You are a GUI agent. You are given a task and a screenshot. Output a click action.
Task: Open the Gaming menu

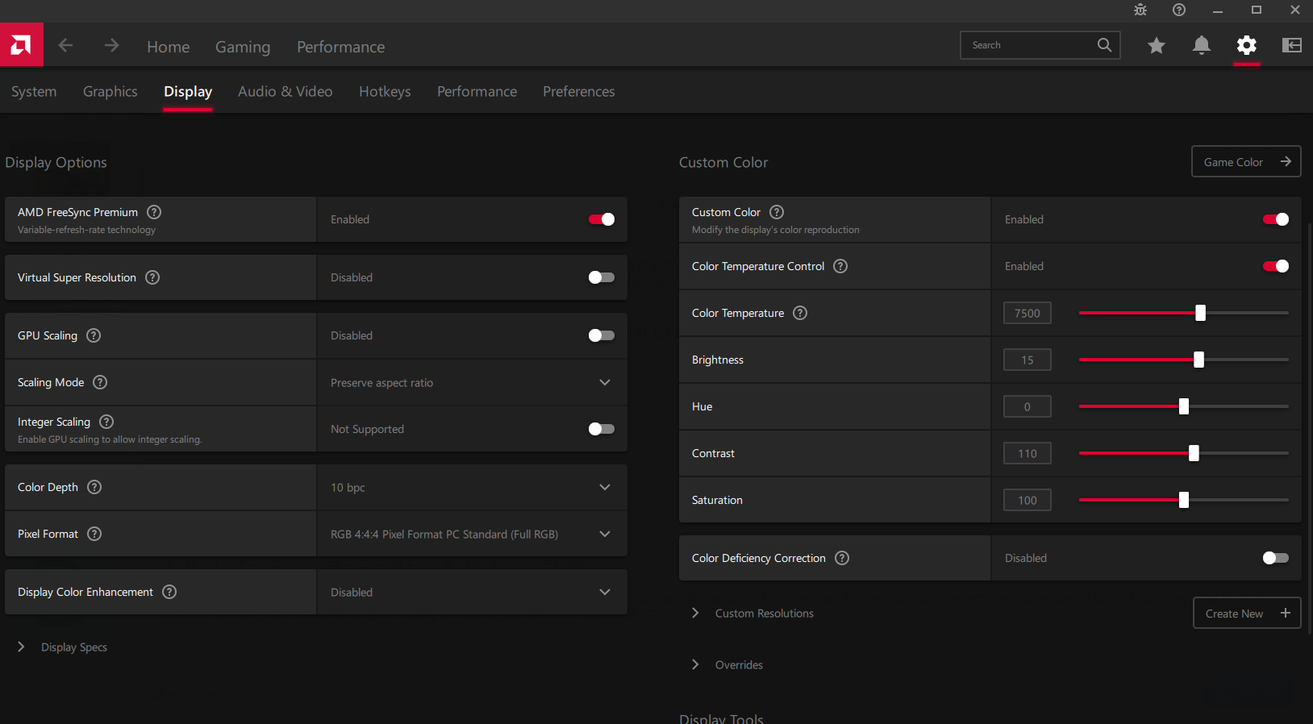[243, 47]
